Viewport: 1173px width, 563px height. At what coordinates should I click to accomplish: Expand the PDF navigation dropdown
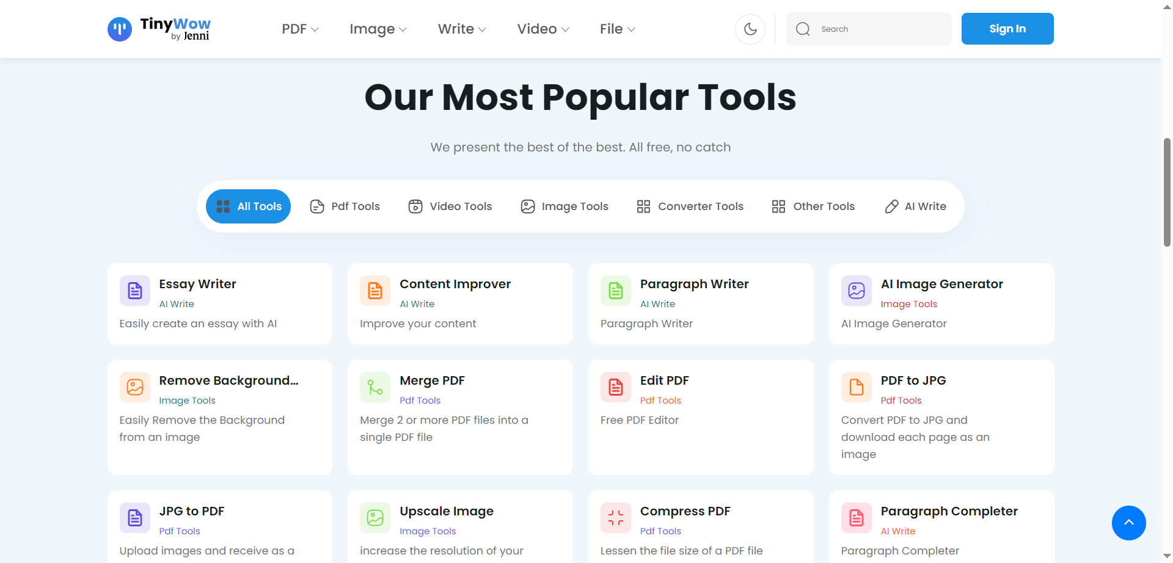point(299,29)
